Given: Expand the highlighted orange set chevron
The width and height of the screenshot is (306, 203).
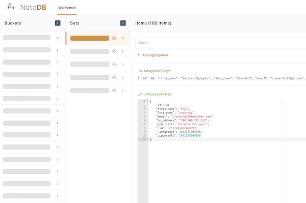Looking at the screenshot, I should [x=123, y=38].
